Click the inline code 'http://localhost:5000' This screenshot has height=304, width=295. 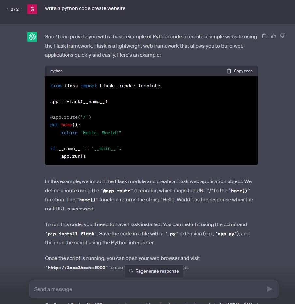(76, 268)
